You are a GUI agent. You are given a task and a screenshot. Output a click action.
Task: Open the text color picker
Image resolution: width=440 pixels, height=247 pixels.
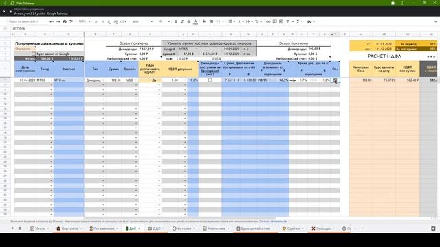tap(195, 21)
